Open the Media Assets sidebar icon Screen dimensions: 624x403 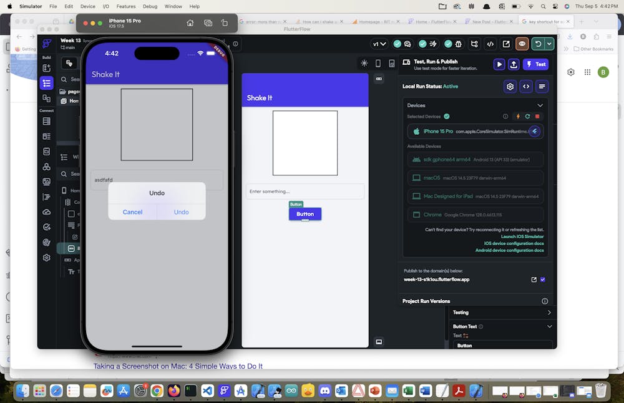tap(47, 182)
